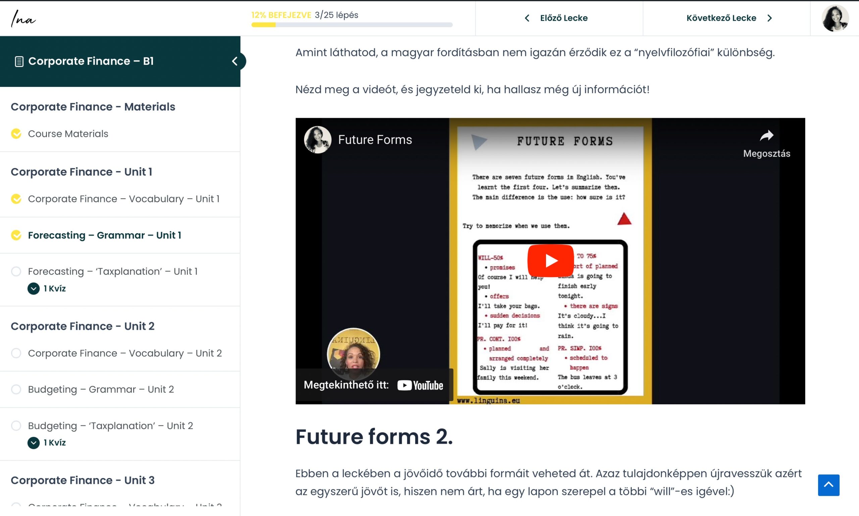The height and width of the screenshot is (516, 859).
Task: Open the user profile avatar in header
Action: [x=835, y=18]
